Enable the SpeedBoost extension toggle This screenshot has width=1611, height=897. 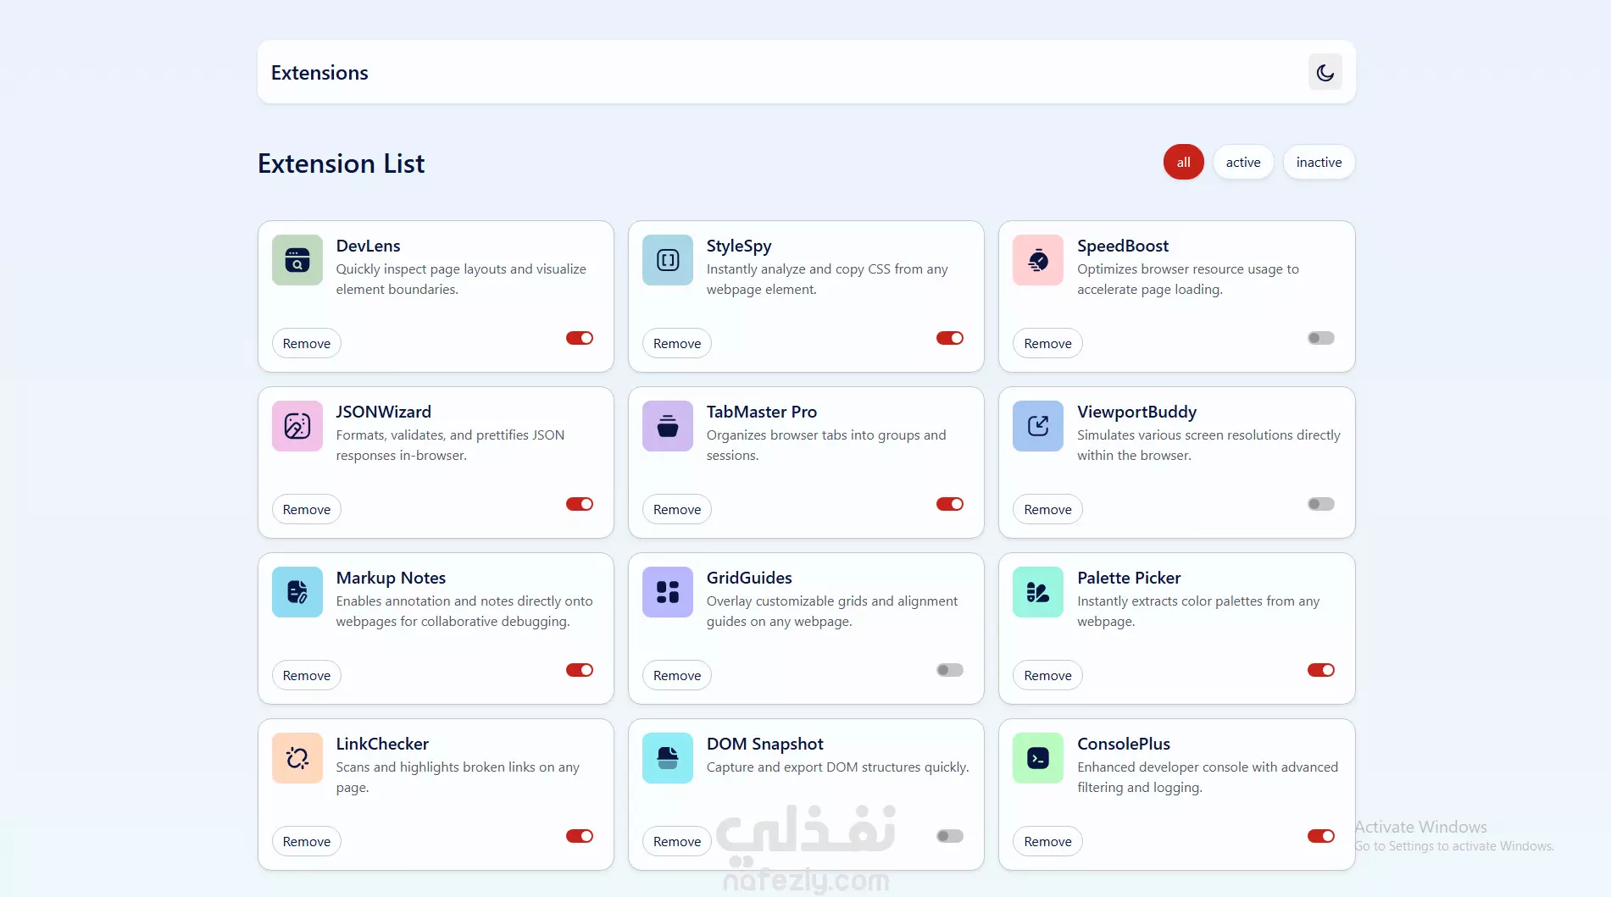coord(1321,338)
